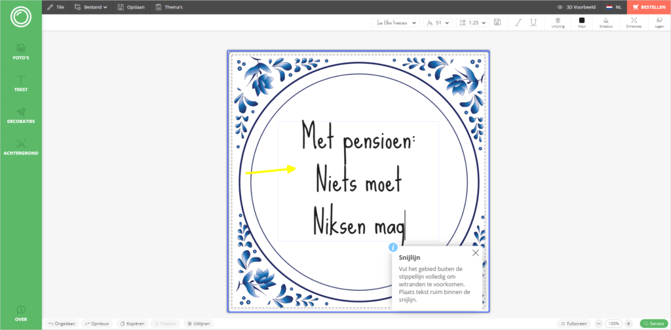The image size is (671, 330).
Task: Close the Snijlijn info tooltip
Action: (476, 253)
